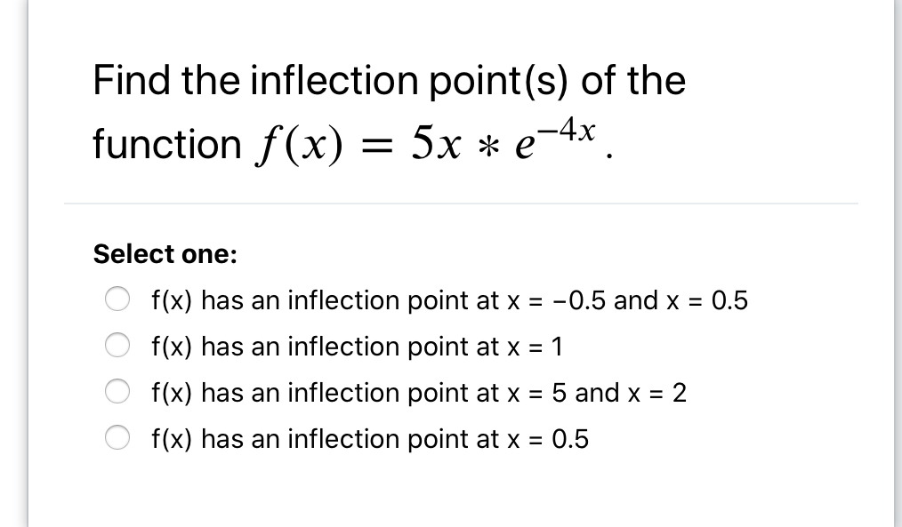Click the word function in the question
This screenshot has height=527, width=902.
[165, 144]
